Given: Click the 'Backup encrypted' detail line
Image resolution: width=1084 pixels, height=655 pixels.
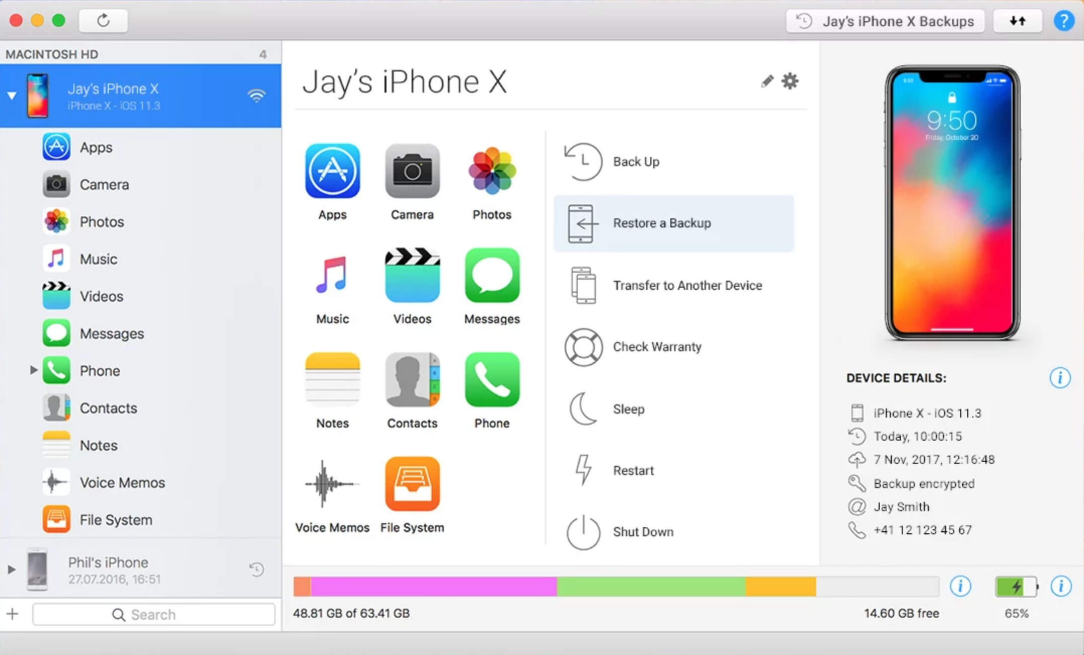Looking at the screenshot, I should [x=924, y=483].
